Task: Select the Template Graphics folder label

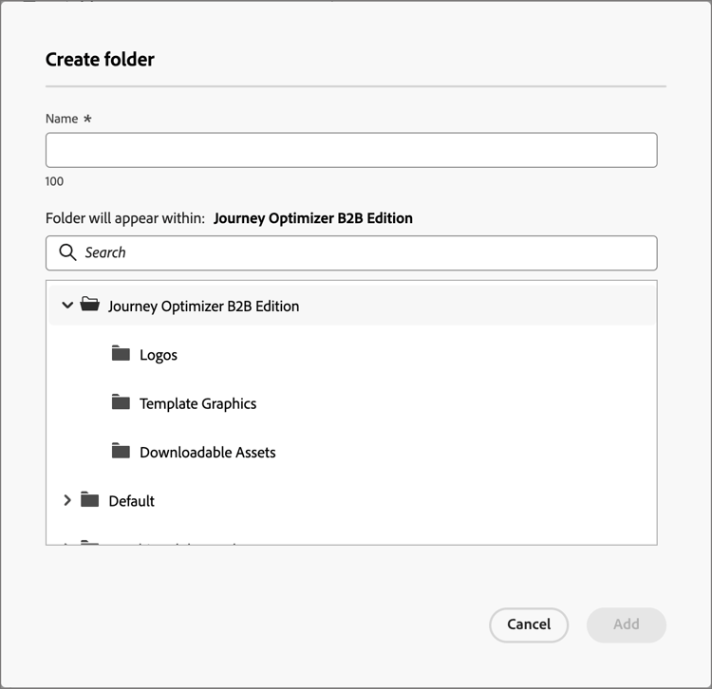Action: point(198,403)
